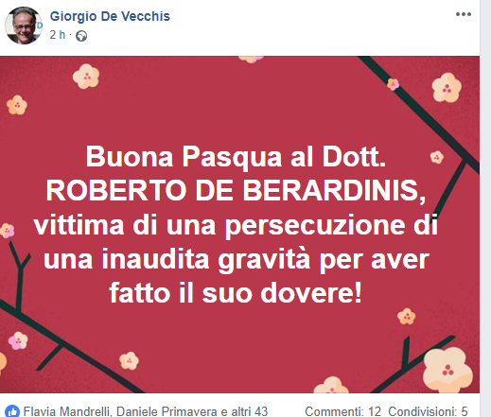Show the "Condivisioni: 5" shares list
The height and width of the screenshot is (417, 491).
click(x=428, y=411)
